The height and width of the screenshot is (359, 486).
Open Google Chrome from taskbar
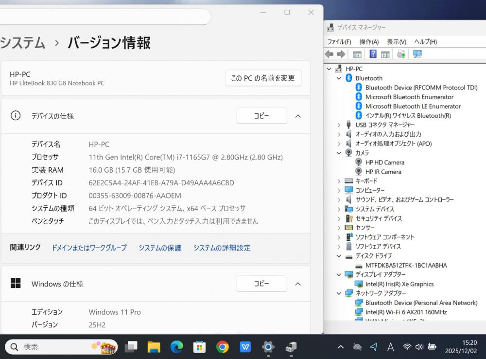click(x=223, y=347)
